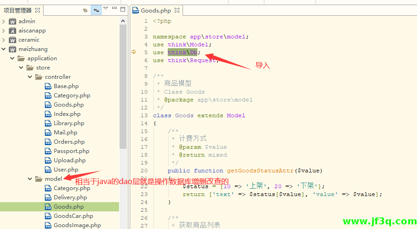Click the Collapse All icon in project explorer

coord(85,10)
